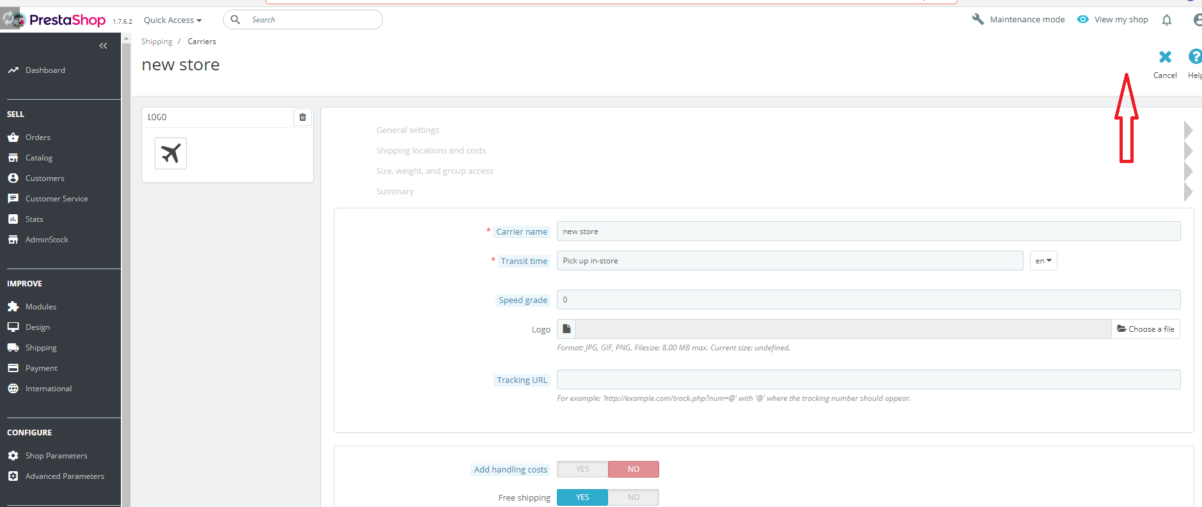
Task: Set Free shipping to YES
Action: [582, 497]
